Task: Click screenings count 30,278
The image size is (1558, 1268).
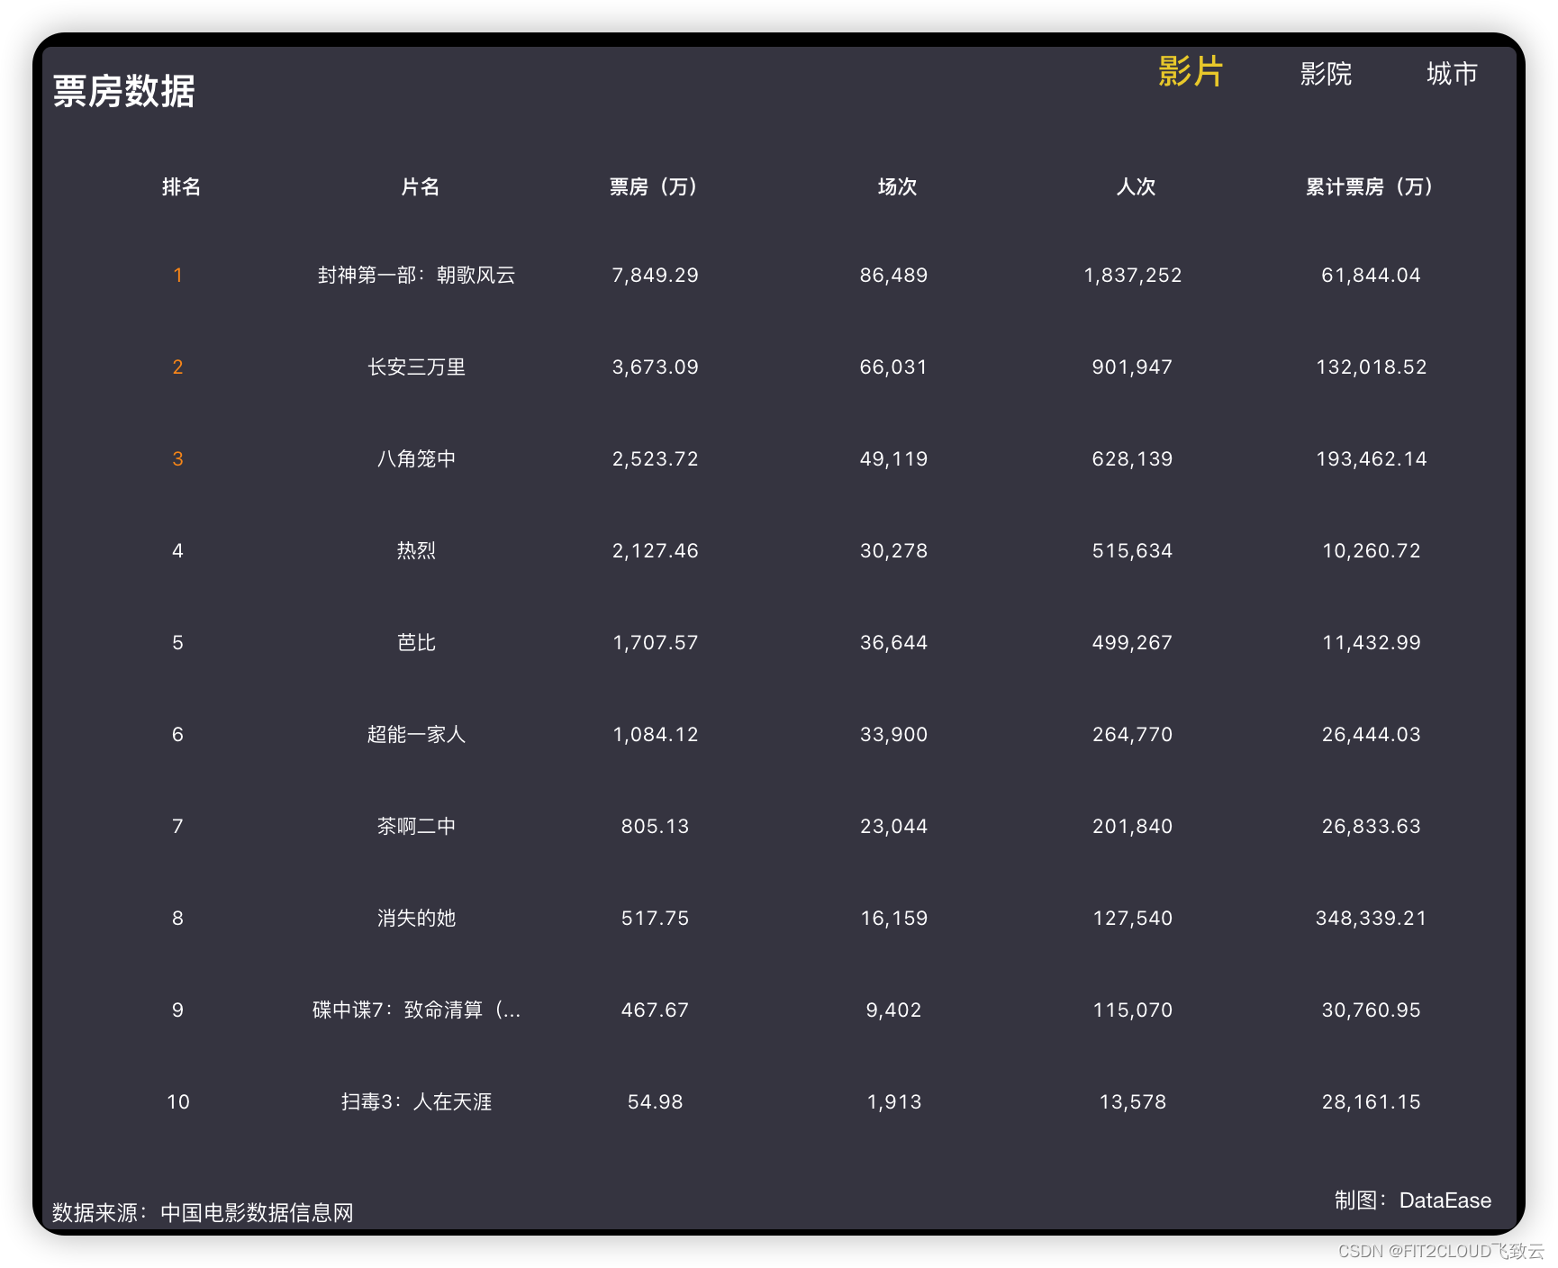Action: 893,550
